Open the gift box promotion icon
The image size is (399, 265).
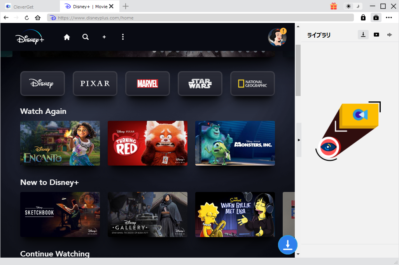click(x=334, y=6)
